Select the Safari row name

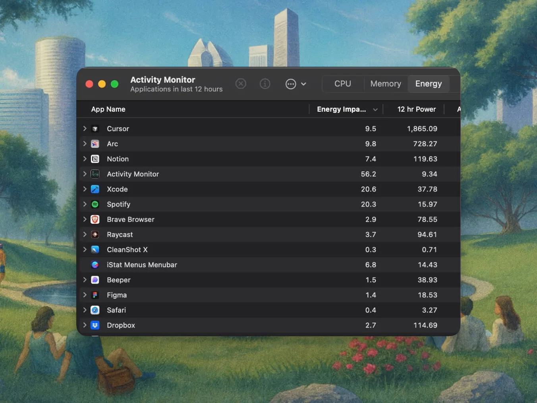(116, 310)
